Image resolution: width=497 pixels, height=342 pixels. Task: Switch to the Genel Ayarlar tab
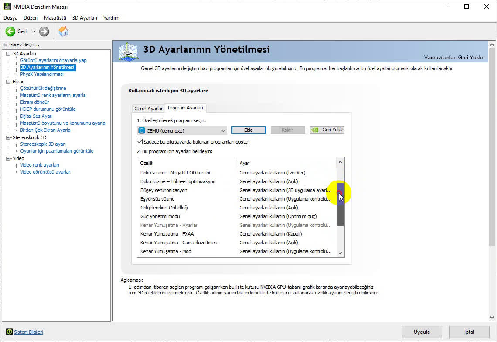point(148,109)
